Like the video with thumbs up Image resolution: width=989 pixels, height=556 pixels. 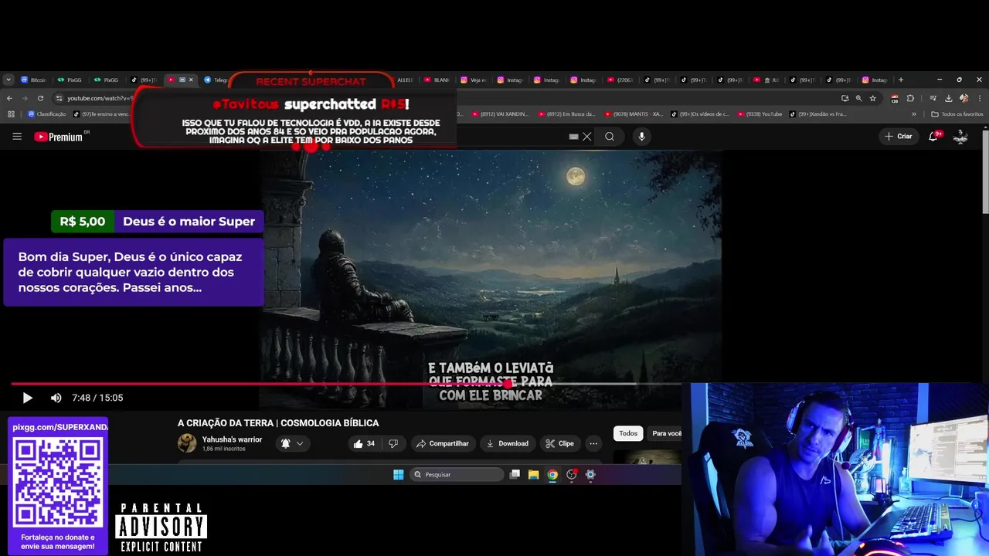364,443
